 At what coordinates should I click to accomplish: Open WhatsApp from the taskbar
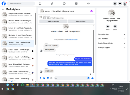(23, 85)
